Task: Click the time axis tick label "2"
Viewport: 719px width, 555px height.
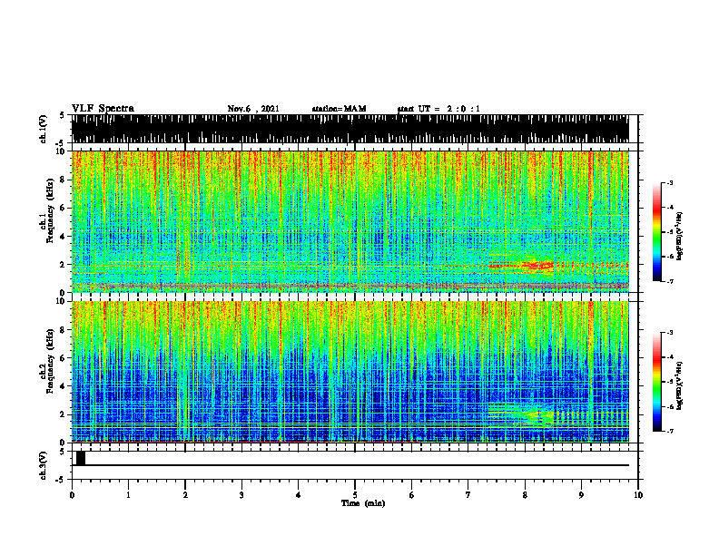Action: click(185, 495)
